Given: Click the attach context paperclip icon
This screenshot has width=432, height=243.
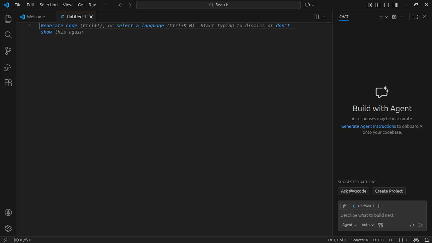Looking at the screenshot, I should point(344,206).
